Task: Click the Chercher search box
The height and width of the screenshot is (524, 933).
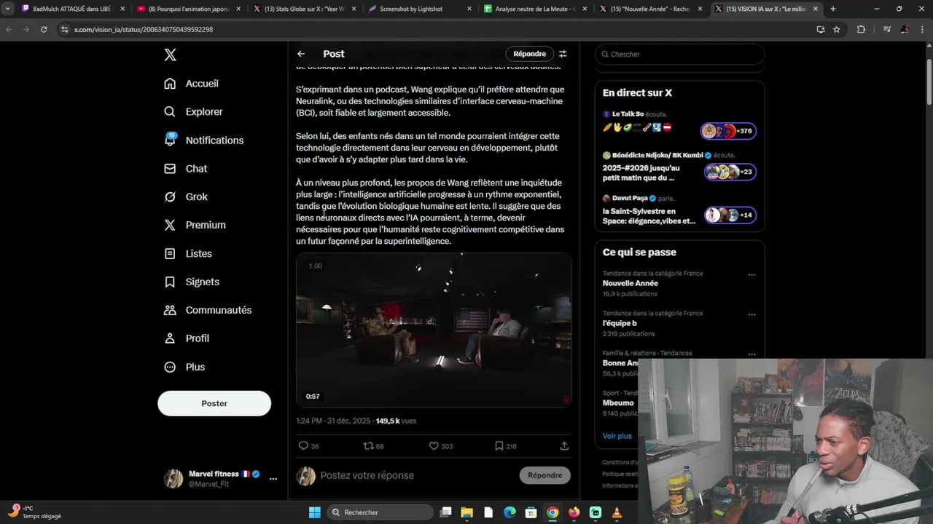Action: click(679, 55)
